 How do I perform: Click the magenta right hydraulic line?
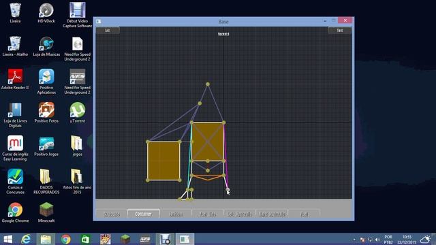(225, 156)
